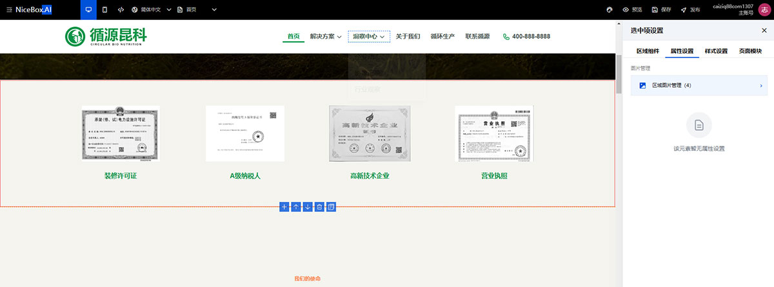Switch to the 页面模块 tab
Viewport: 774px width, 287px height.
(750, 51)
